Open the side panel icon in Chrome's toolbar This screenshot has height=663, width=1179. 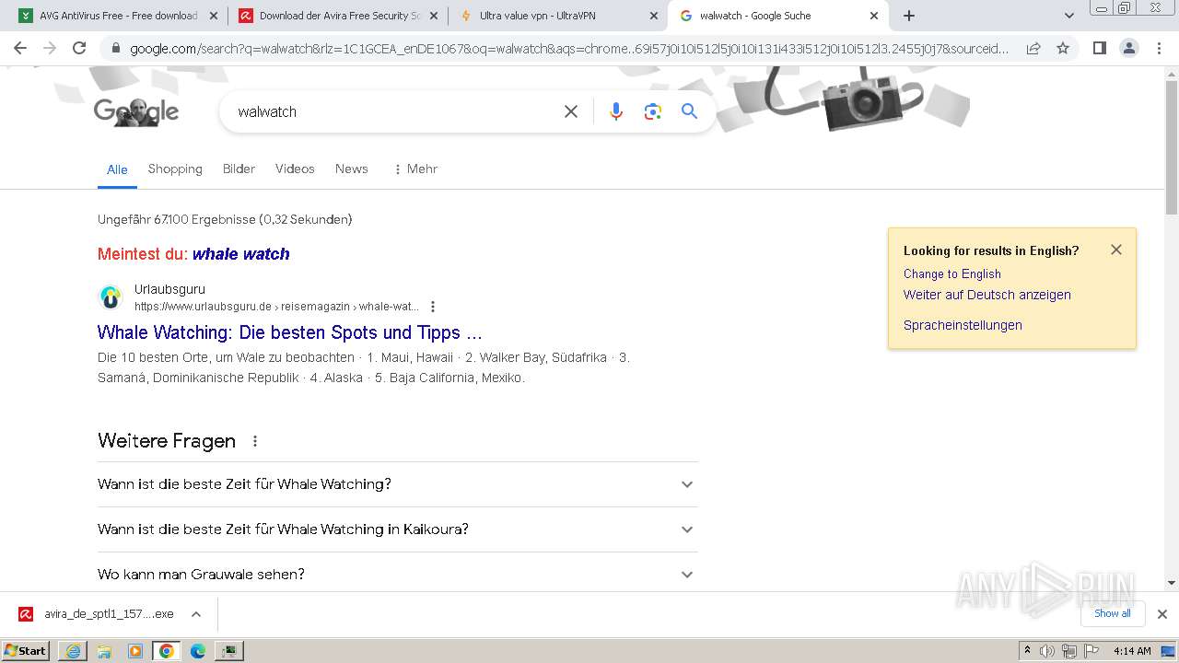[x=1099, y=49]
